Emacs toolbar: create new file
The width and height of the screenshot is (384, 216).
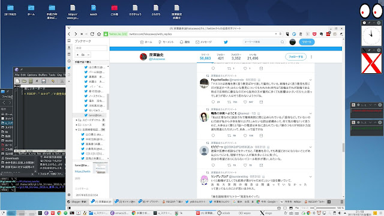17,81
